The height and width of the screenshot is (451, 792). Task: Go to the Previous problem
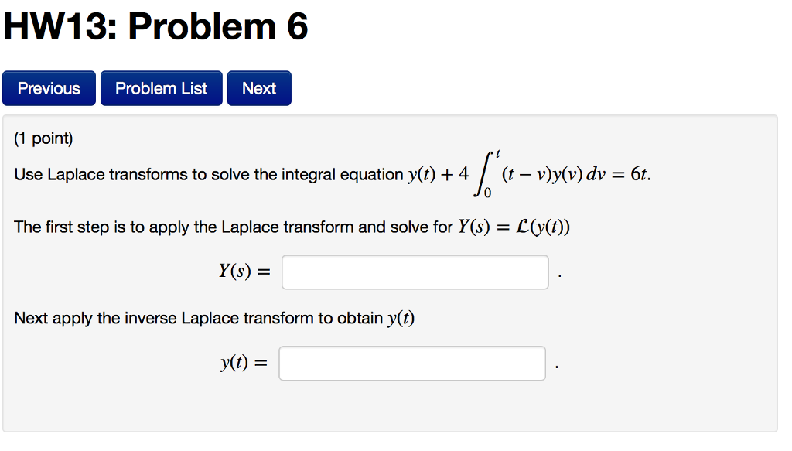point(49,88)
